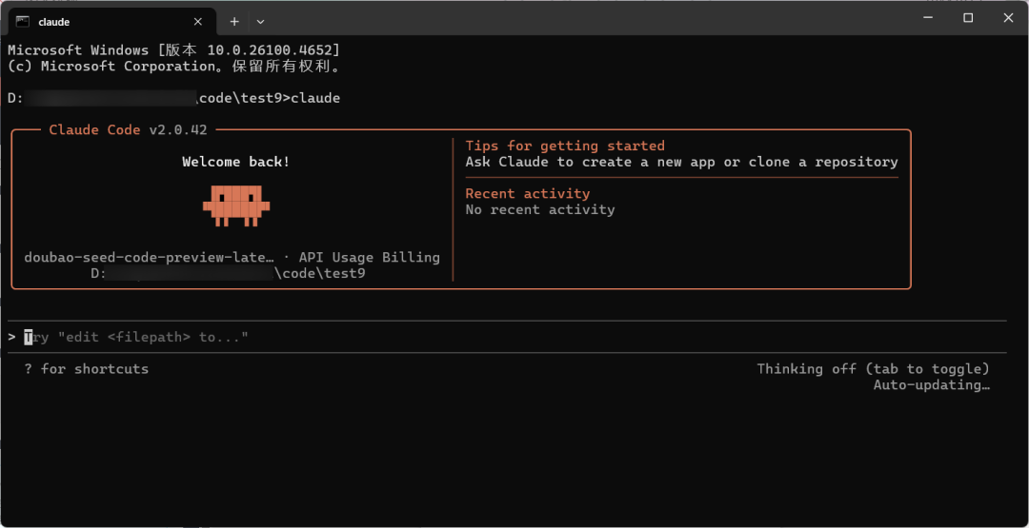Viewport: 1029px width, 528px height.
Task: Click the doubao-seed-code-preview model name
Action: coord(150,257)
